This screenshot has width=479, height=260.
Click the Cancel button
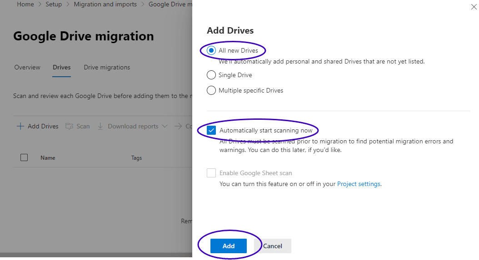click(x=273, y=246)
